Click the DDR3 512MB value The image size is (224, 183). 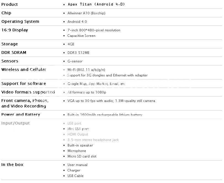78,52
